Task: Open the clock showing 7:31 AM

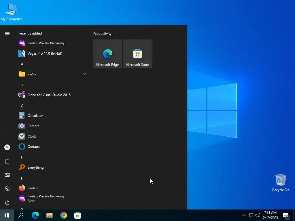Action: (x=270, y=215)
